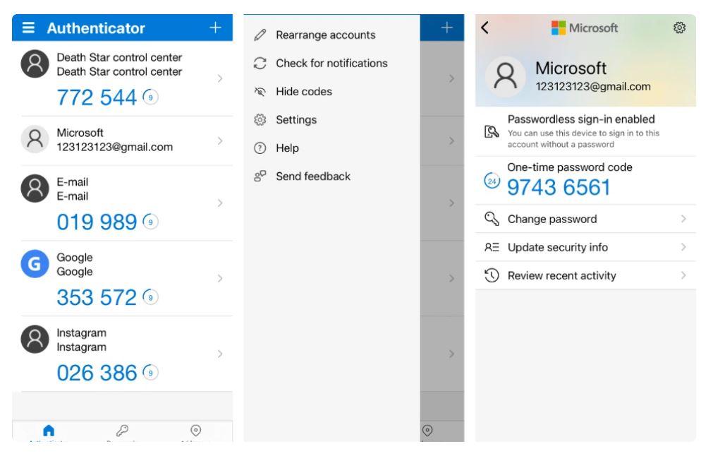Viewport: 713px width, 456px height.
Task: Click the blue Google G account icon
Action: (35, 263)
